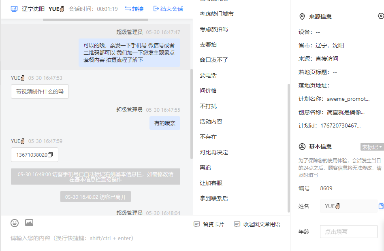Screen dimensions: 384x251
Task: Open the 未标记 tag dropdown
Action: pos(372,147)
